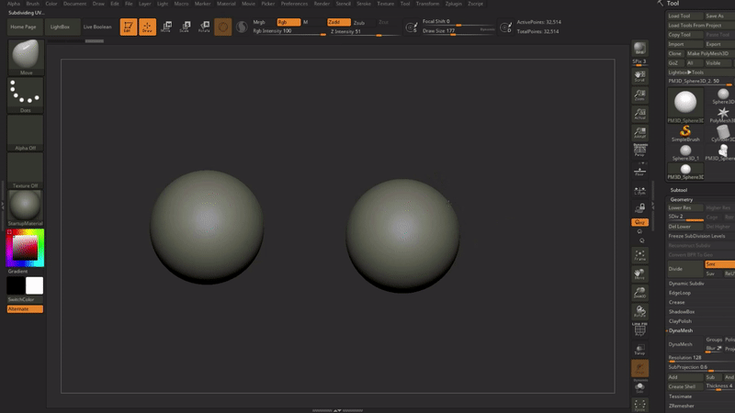Screen dimensions: 735x413
Task: Pick a color in the color picker square
Action: click(x=25, y=247)
